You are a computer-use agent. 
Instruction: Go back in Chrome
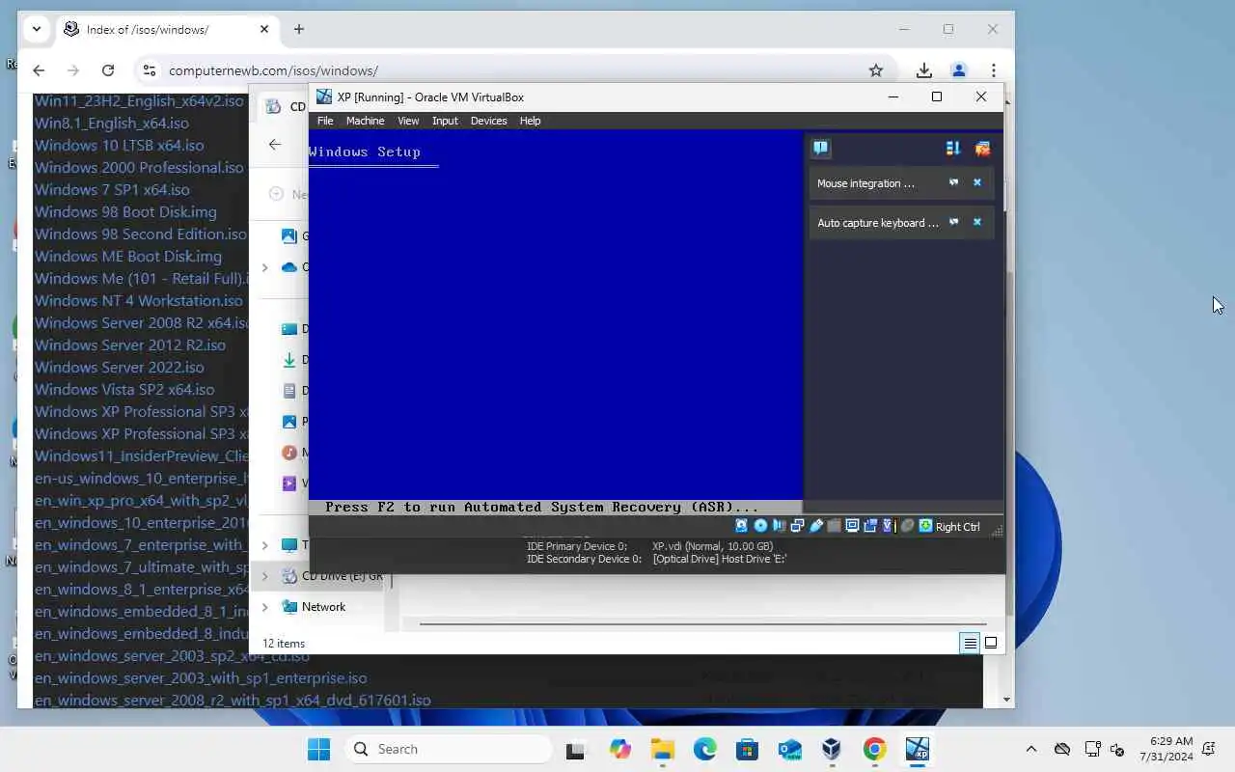39,70
